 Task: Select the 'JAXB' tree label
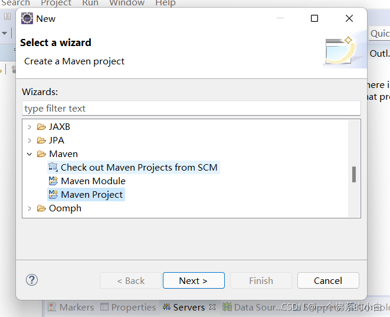pos(60,127)
